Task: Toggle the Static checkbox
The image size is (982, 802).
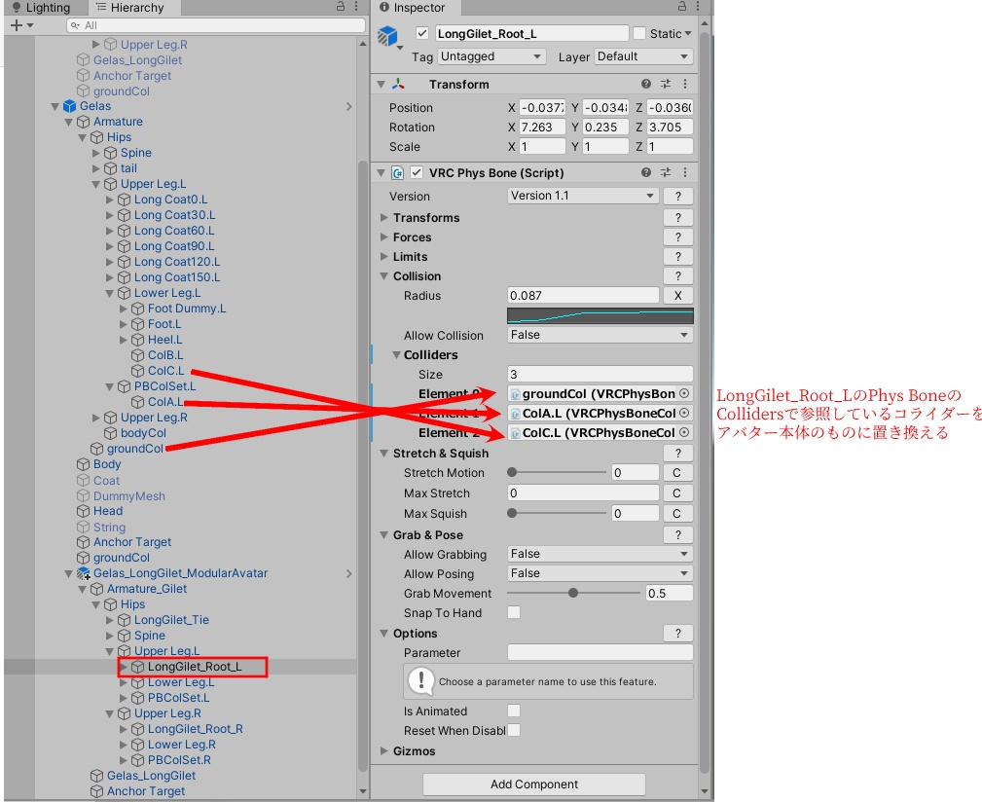Action: pyautogui.click(x=639, y=33)
